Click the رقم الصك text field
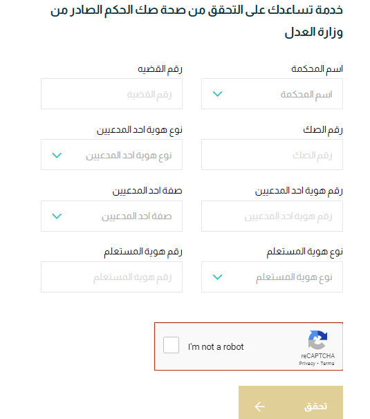 pos(272,154)
